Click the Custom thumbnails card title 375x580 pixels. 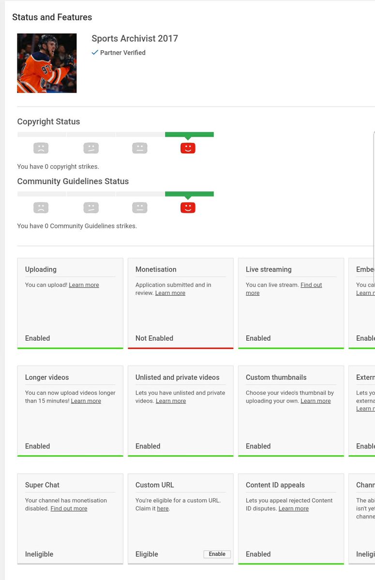tap(276, 377)
